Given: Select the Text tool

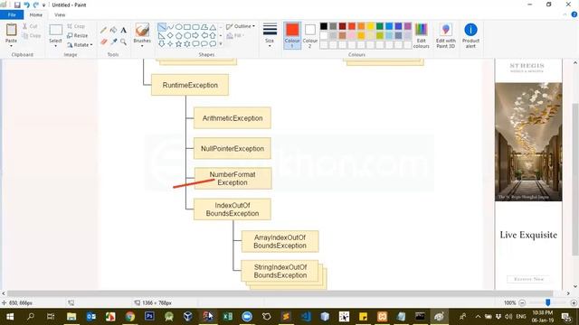Looking at the screenshot, I should pyautogui.click(x=123, y=30).
